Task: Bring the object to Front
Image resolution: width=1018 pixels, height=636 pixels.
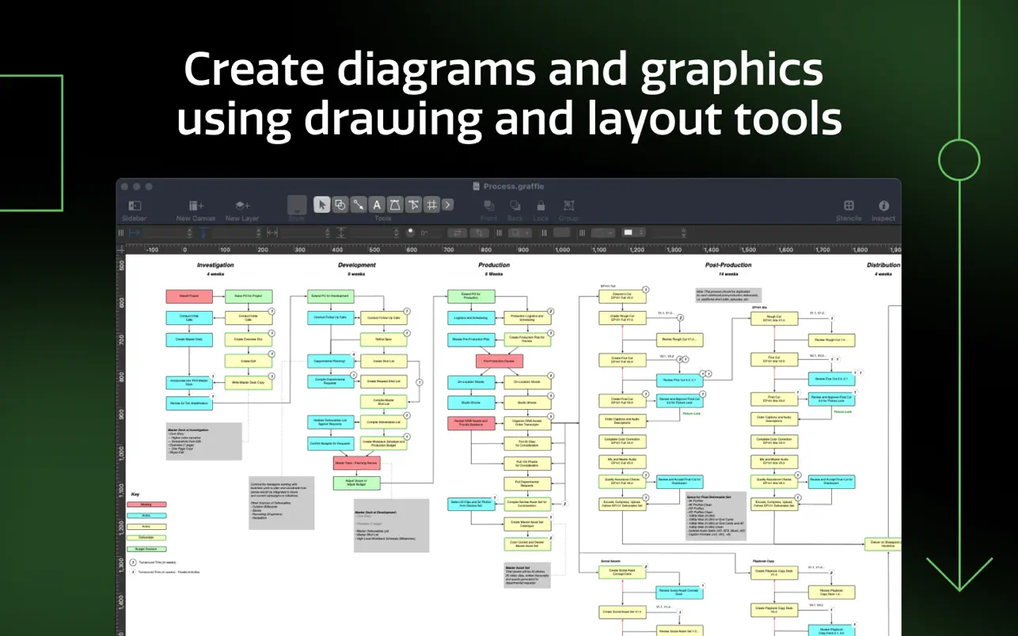Action: (488, 206)
